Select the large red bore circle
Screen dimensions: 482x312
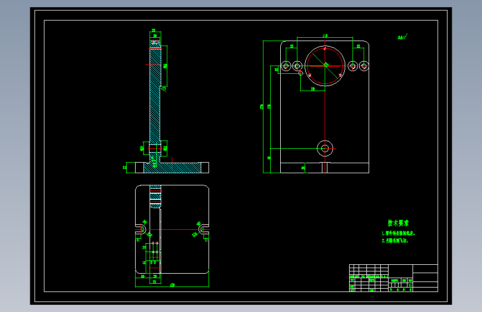click(x=325, y=66)
